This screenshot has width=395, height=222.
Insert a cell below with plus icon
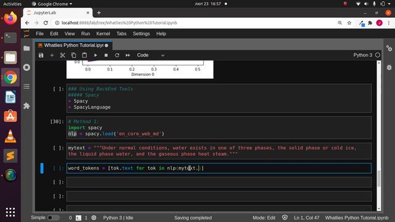(52, 55)
